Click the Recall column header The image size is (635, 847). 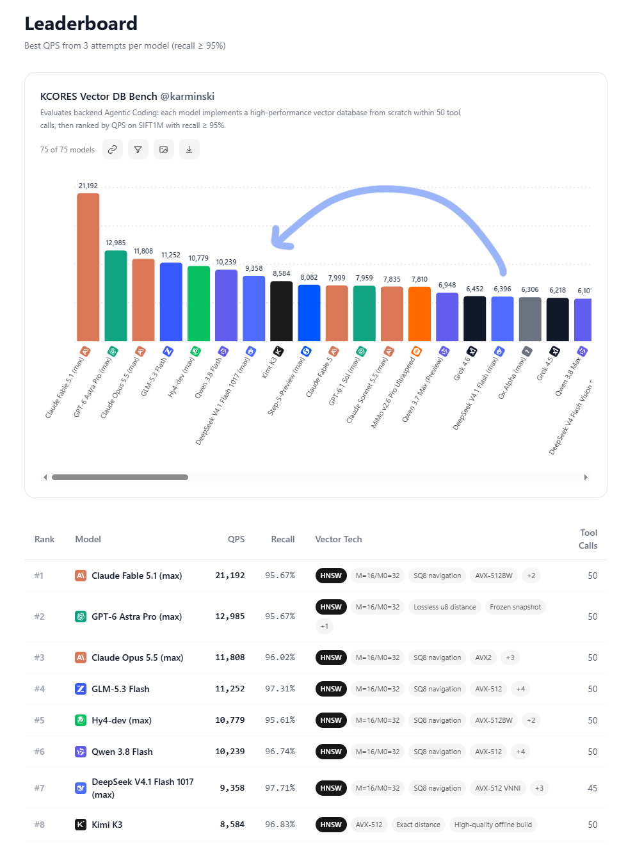(283, 539)
